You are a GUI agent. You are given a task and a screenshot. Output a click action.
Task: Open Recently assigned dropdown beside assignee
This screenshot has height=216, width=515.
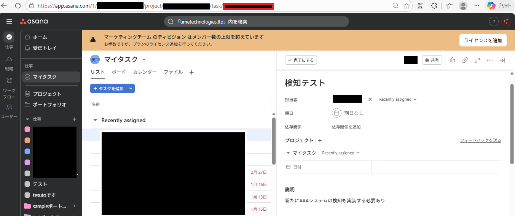point(398,100)
